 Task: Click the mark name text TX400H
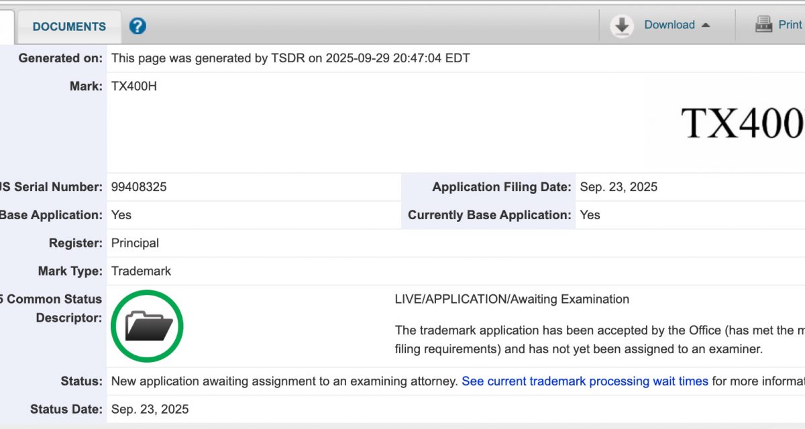pos(134,86)
